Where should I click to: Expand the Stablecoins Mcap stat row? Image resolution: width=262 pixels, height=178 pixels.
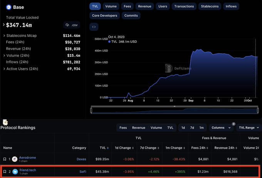point(4,36)
